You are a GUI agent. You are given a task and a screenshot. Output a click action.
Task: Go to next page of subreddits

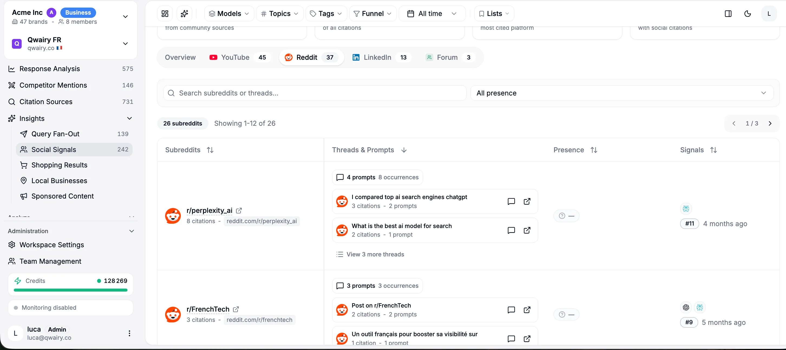click(770, 124)
